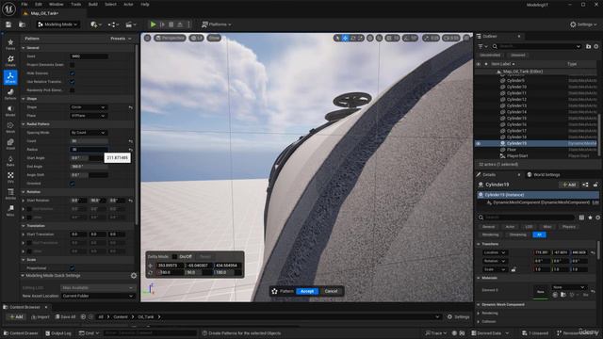603x339 pixels.
Task: Open the Spacing Mode dropdown
Action: [x=88, y=133]
